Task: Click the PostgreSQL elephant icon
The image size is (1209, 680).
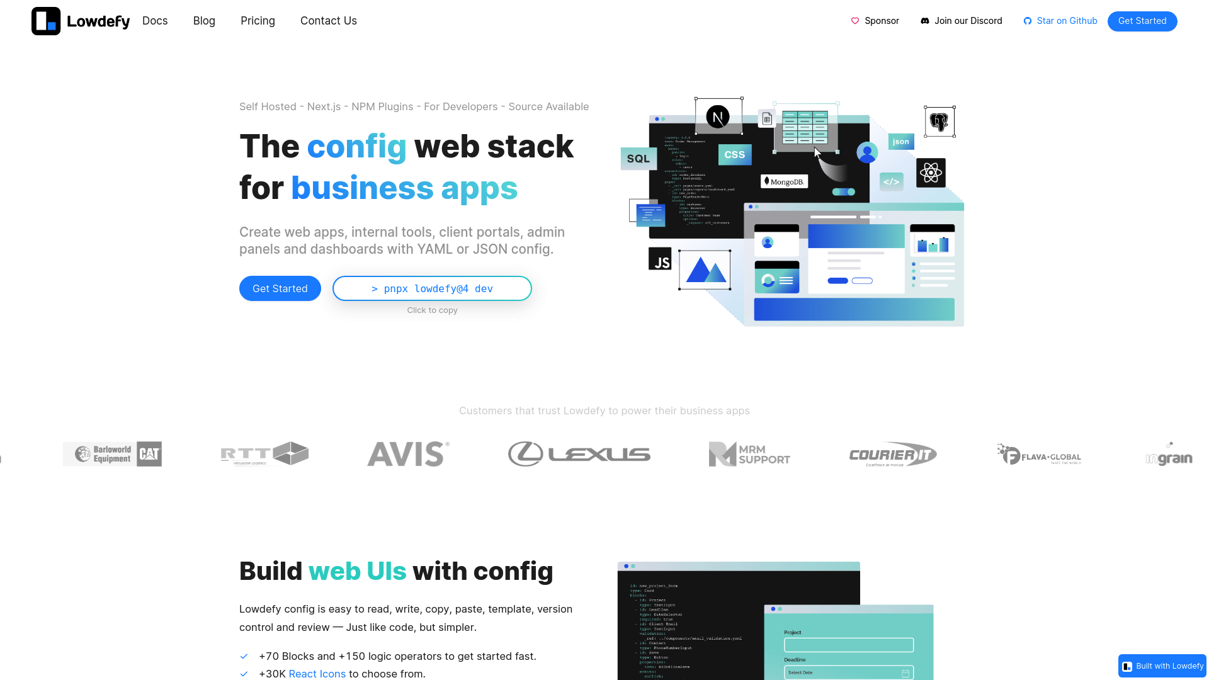Action: click(x=938, y=122)
